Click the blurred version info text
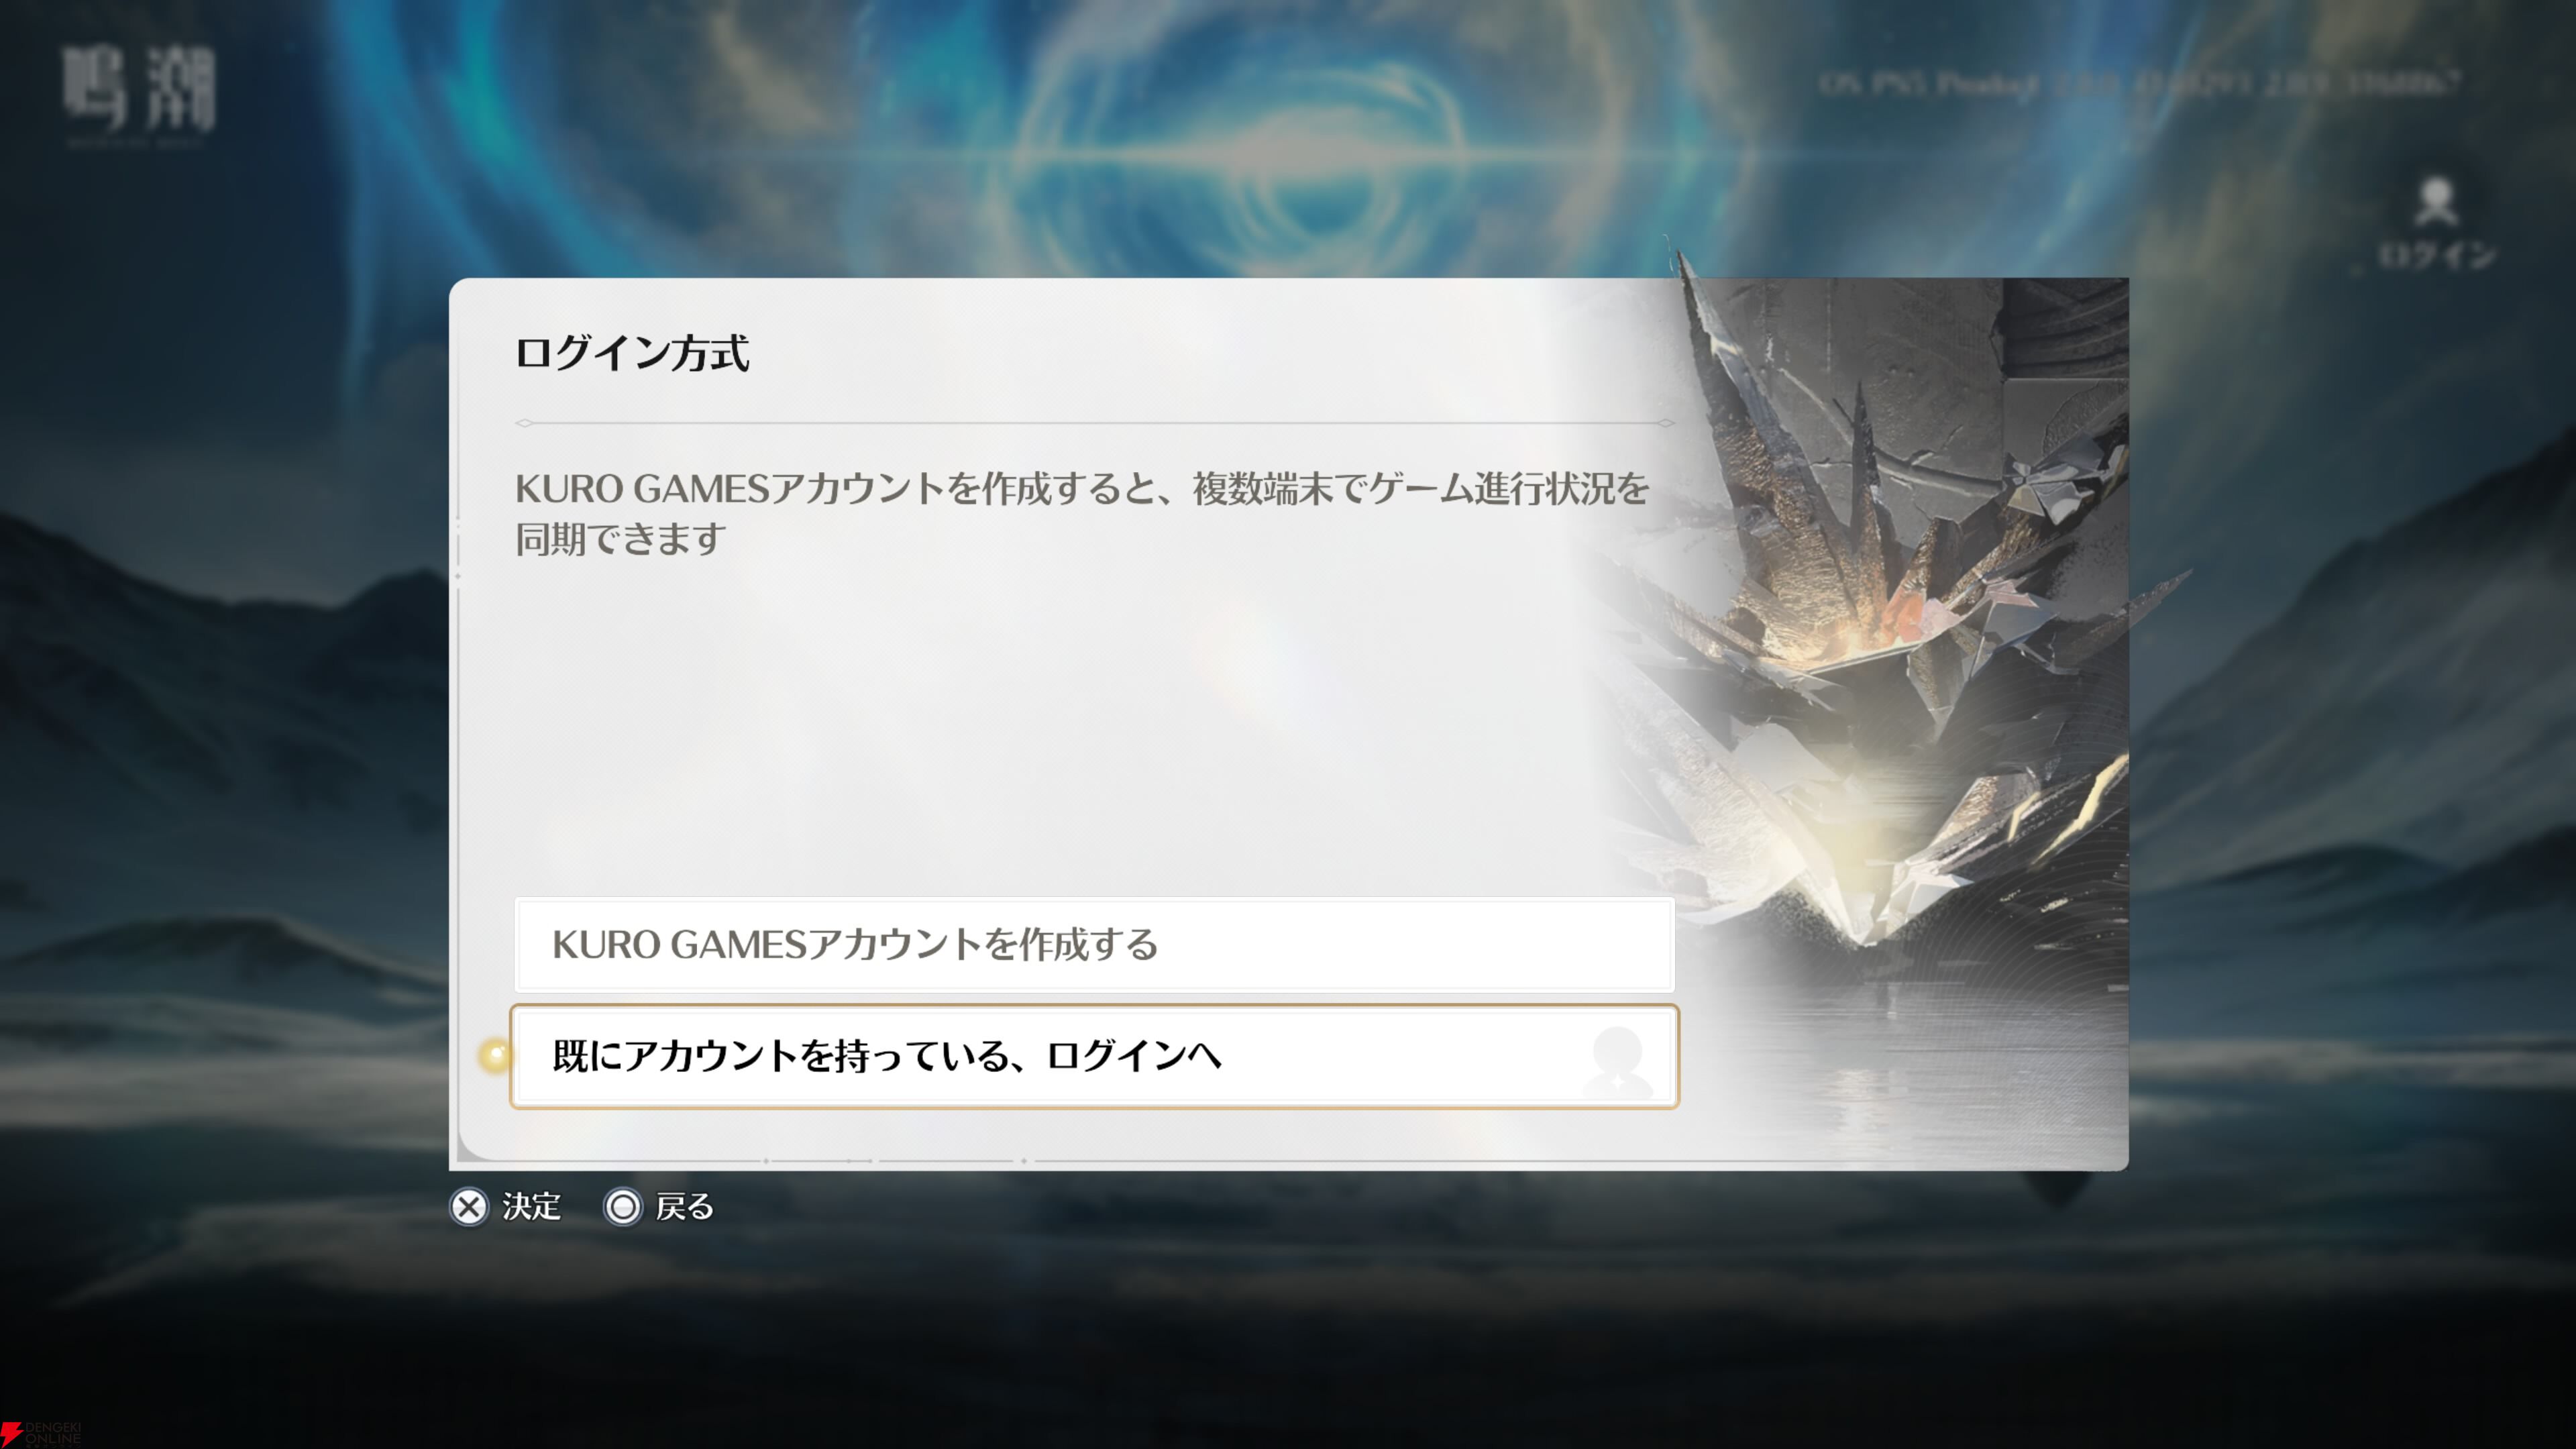This screenshot has width=2576, height=1449. point(2138,83)
